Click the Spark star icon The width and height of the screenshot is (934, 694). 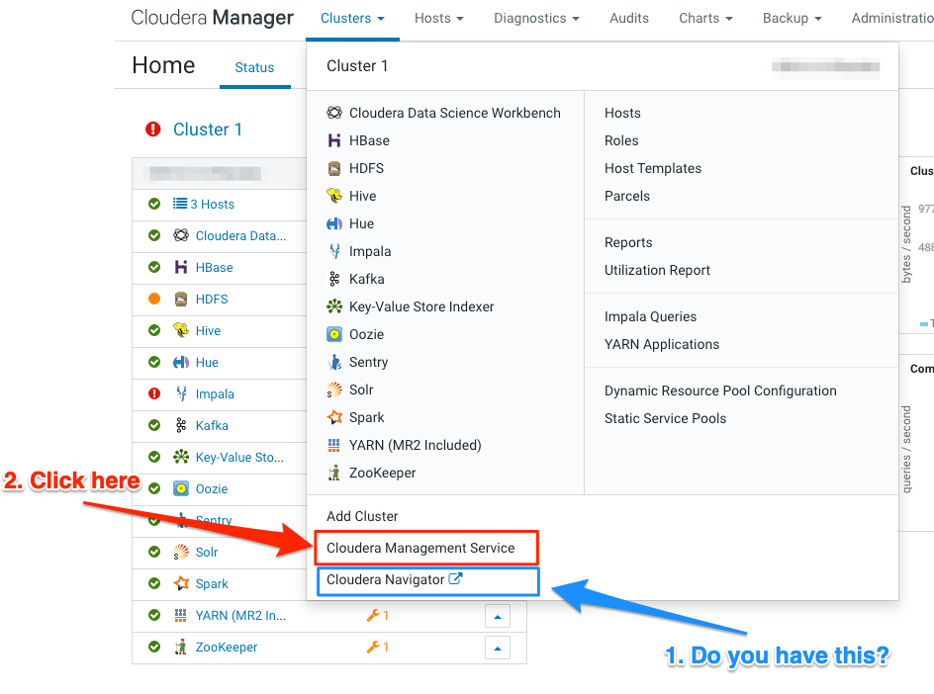333,417
